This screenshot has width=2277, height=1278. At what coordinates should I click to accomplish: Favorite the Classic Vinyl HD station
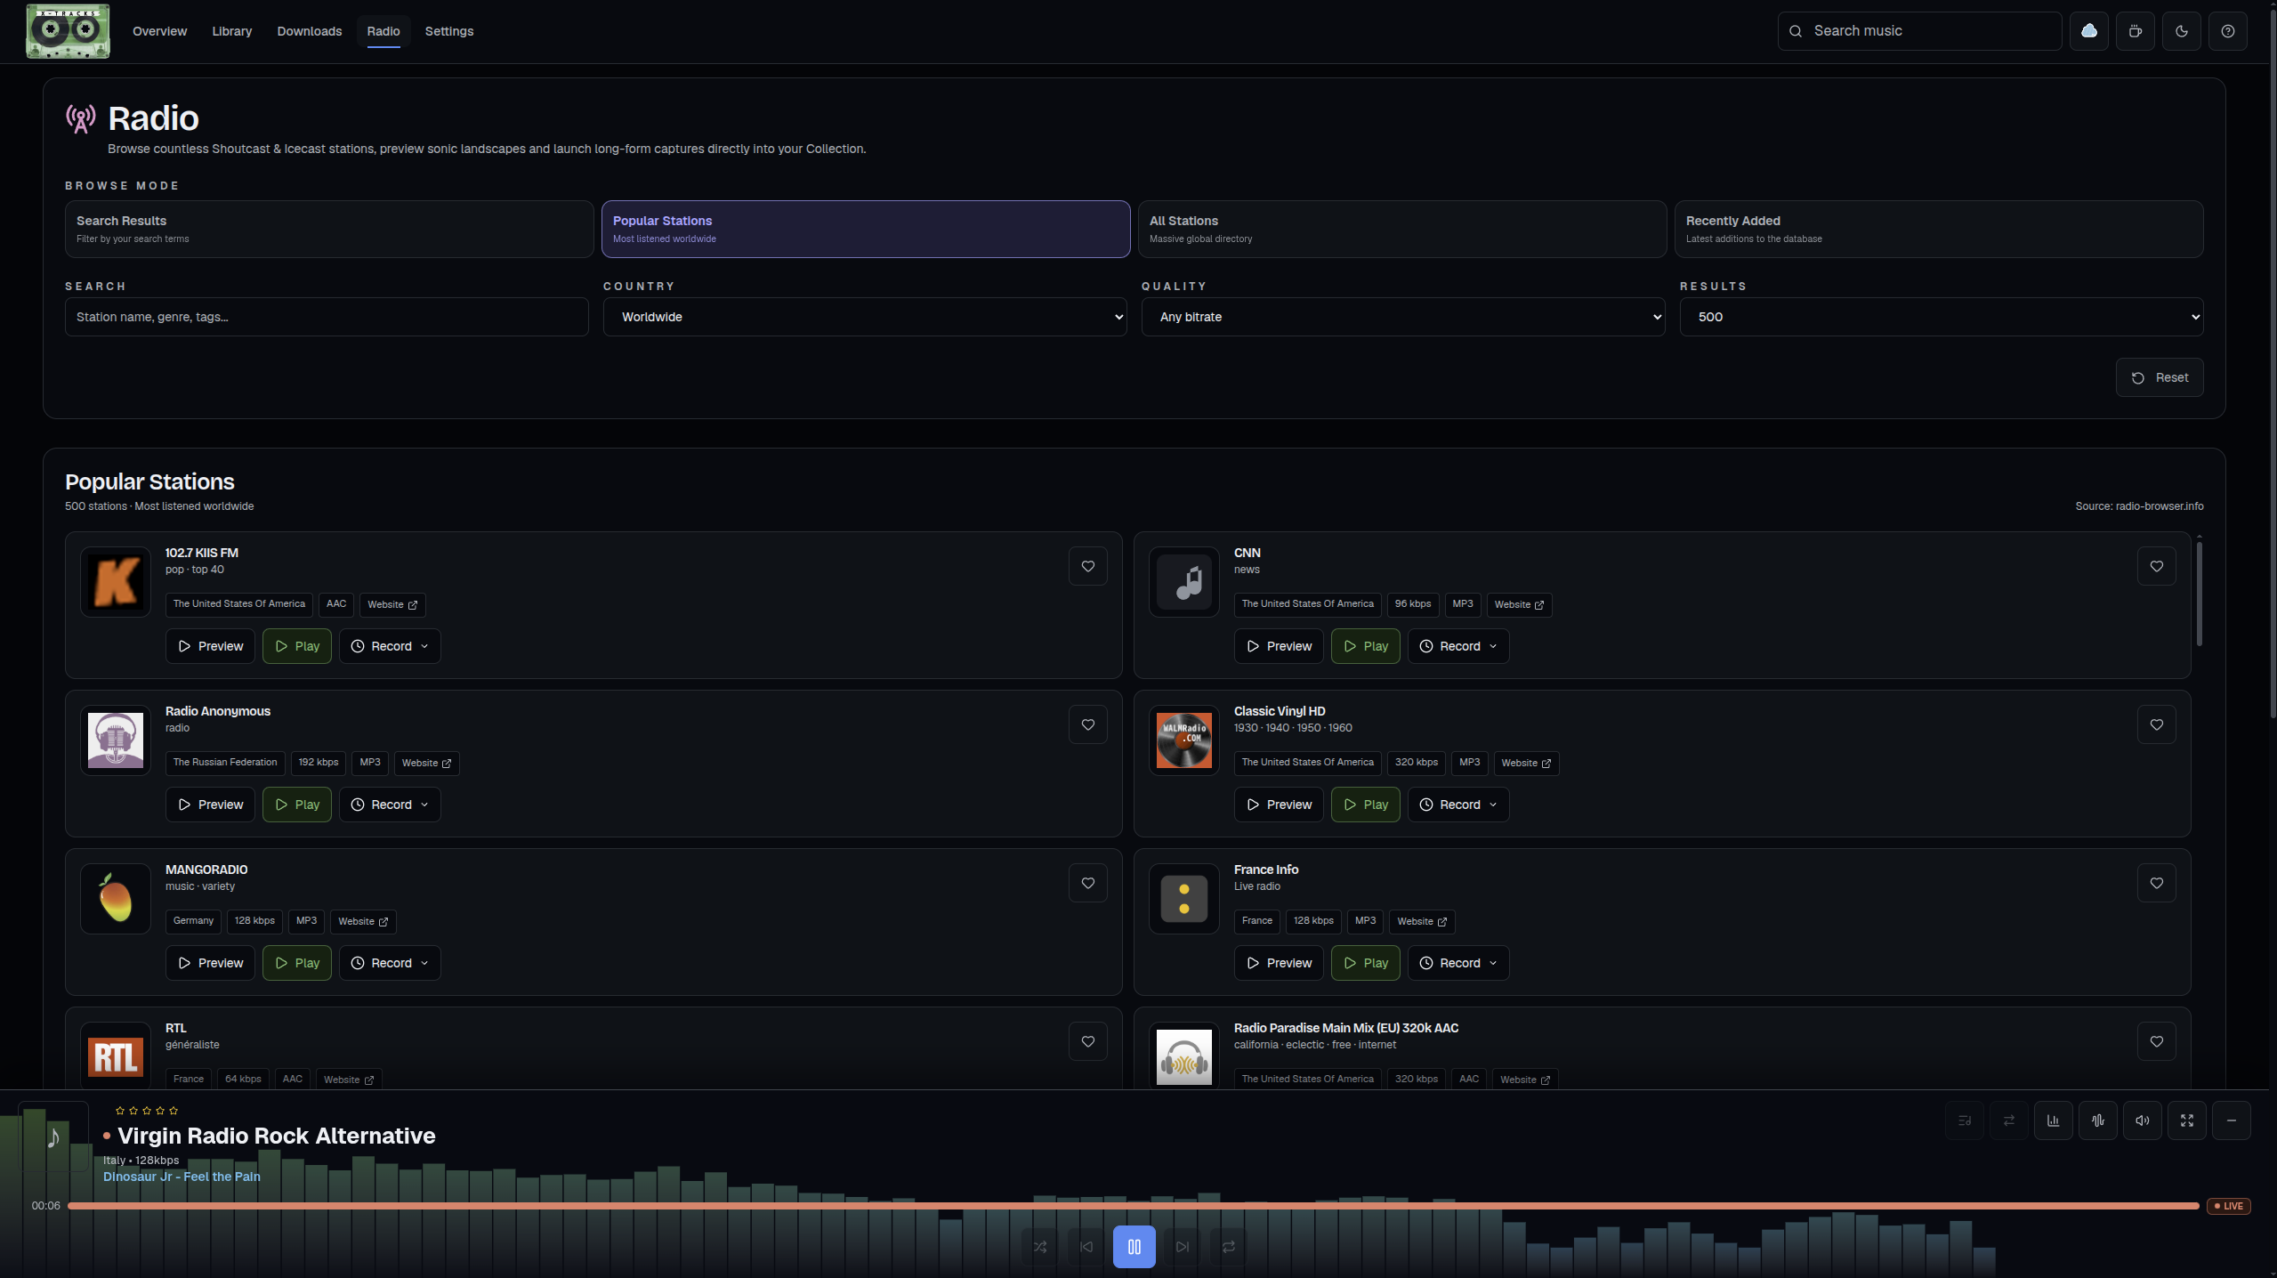pyautogui.click(x=2157, y=724)
